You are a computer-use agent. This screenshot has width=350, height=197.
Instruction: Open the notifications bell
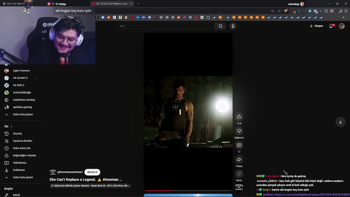(x=331, y=26)
